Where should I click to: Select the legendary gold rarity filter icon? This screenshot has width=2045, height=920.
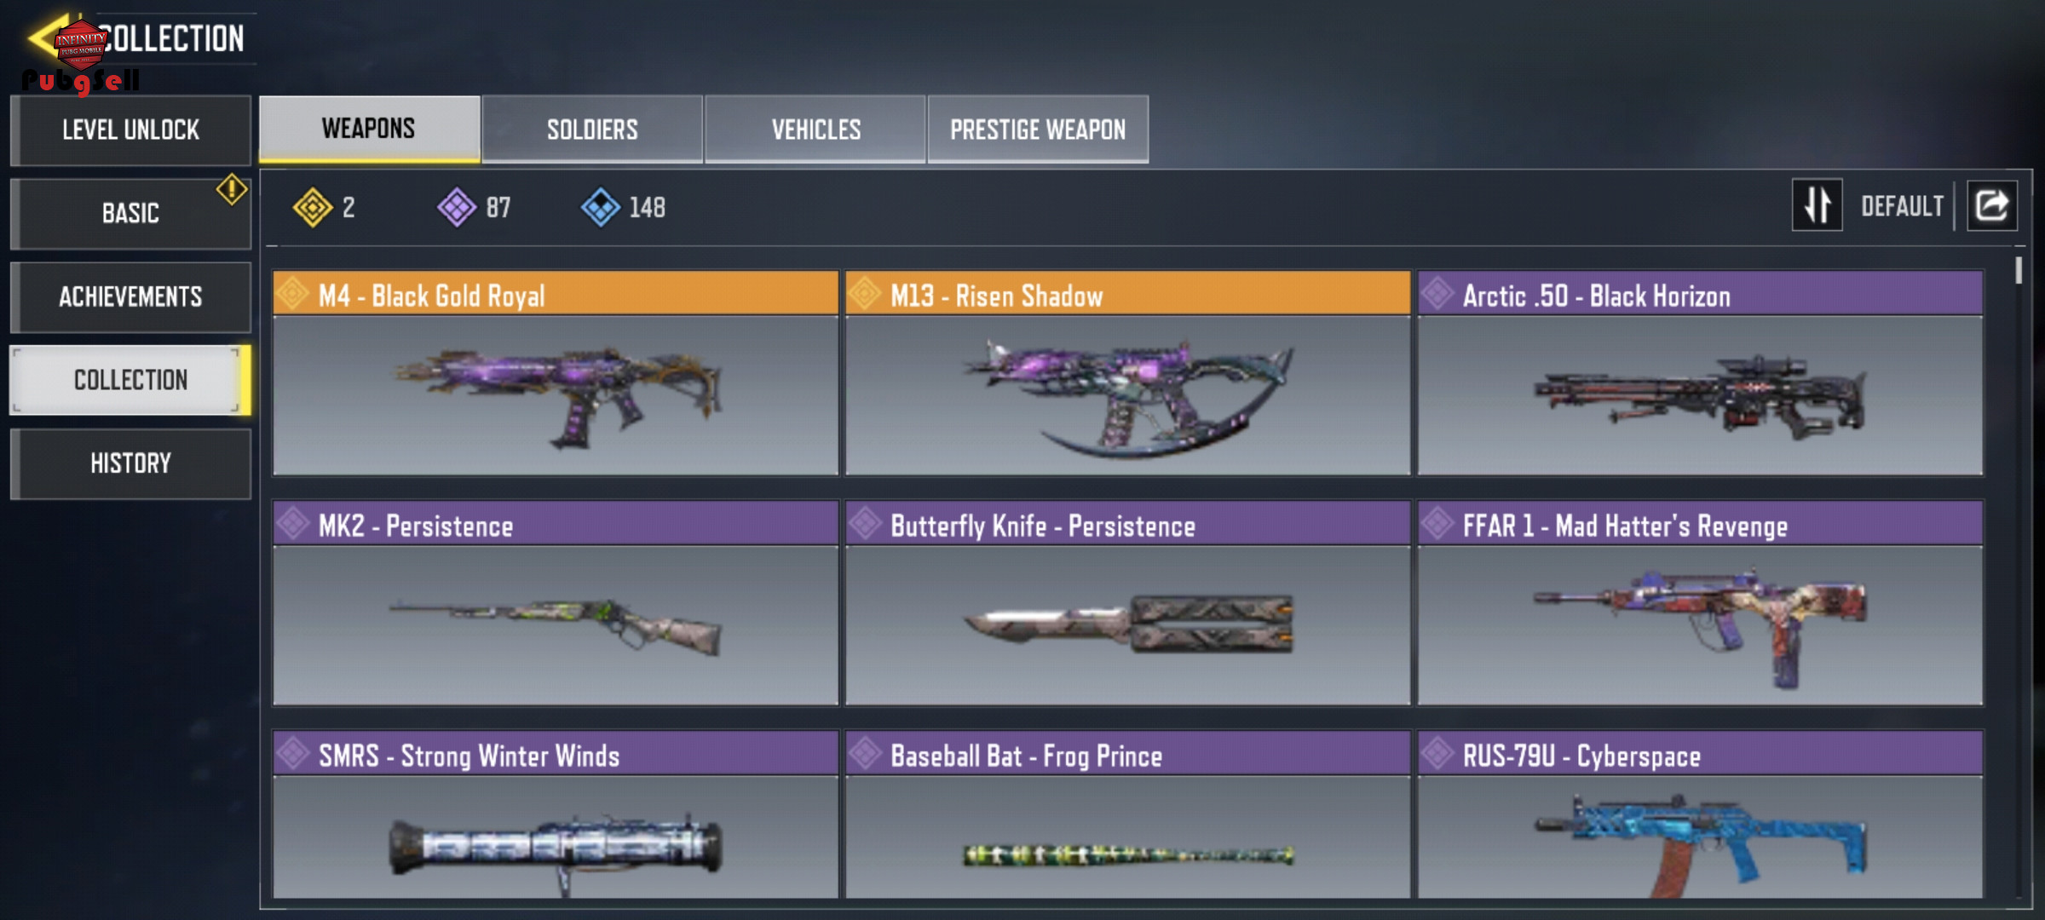[313, 207]
